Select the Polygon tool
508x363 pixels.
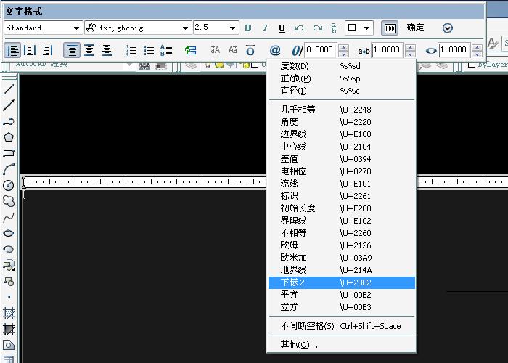(9, 137)
